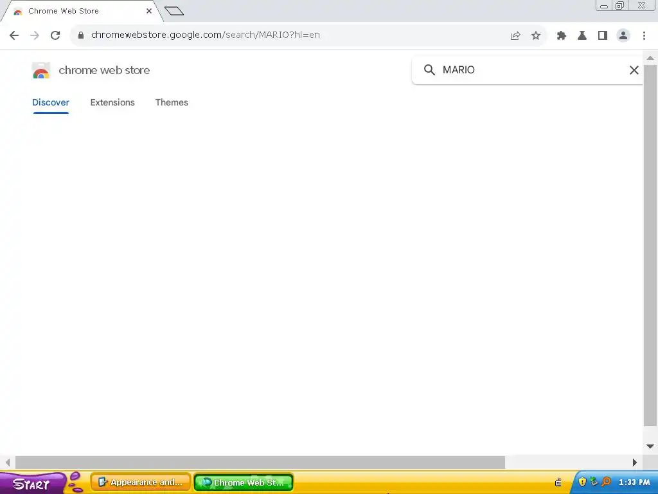Screen dimensions: 658x494
Task: Go back using the browser back arrow
Action: pyautogui.click(x=14, y=35)
